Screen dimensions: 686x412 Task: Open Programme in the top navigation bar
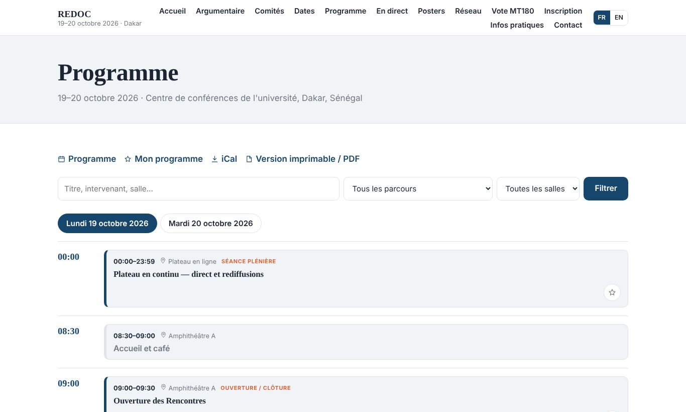(346, 11)
